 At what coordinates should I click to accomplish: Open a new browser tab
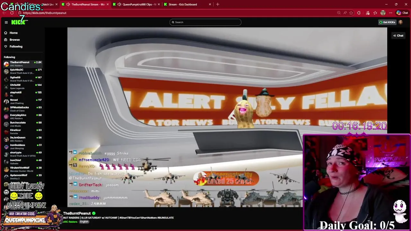[218, 4]
